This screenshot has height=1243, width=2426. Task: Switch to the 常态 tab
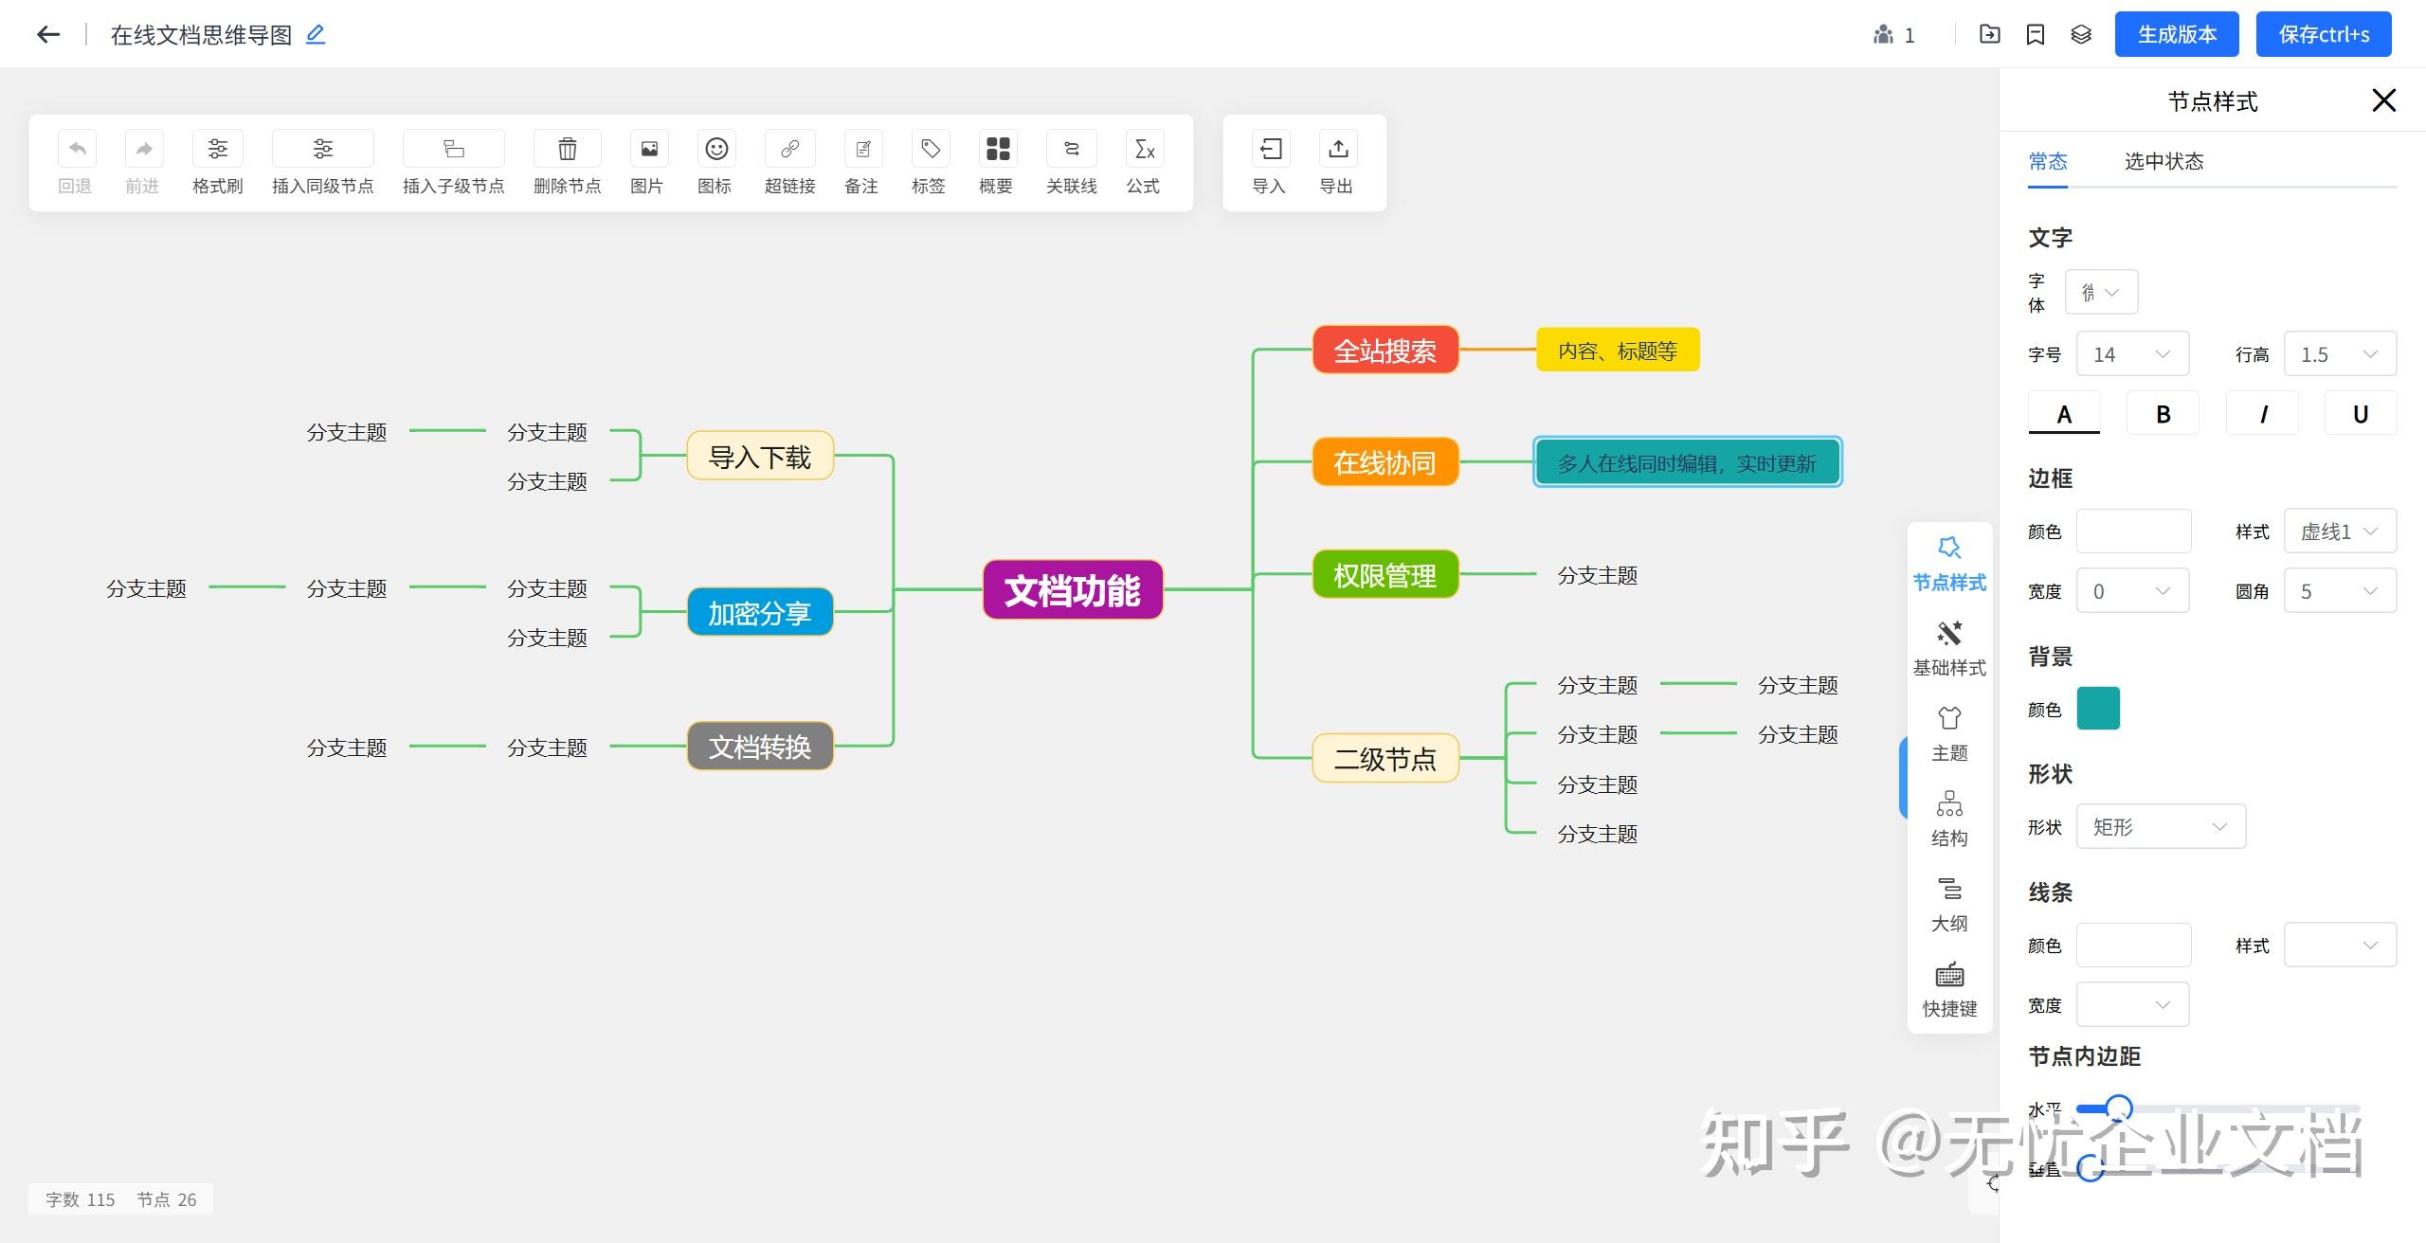pyautogui.click(x=2049, y=161)
